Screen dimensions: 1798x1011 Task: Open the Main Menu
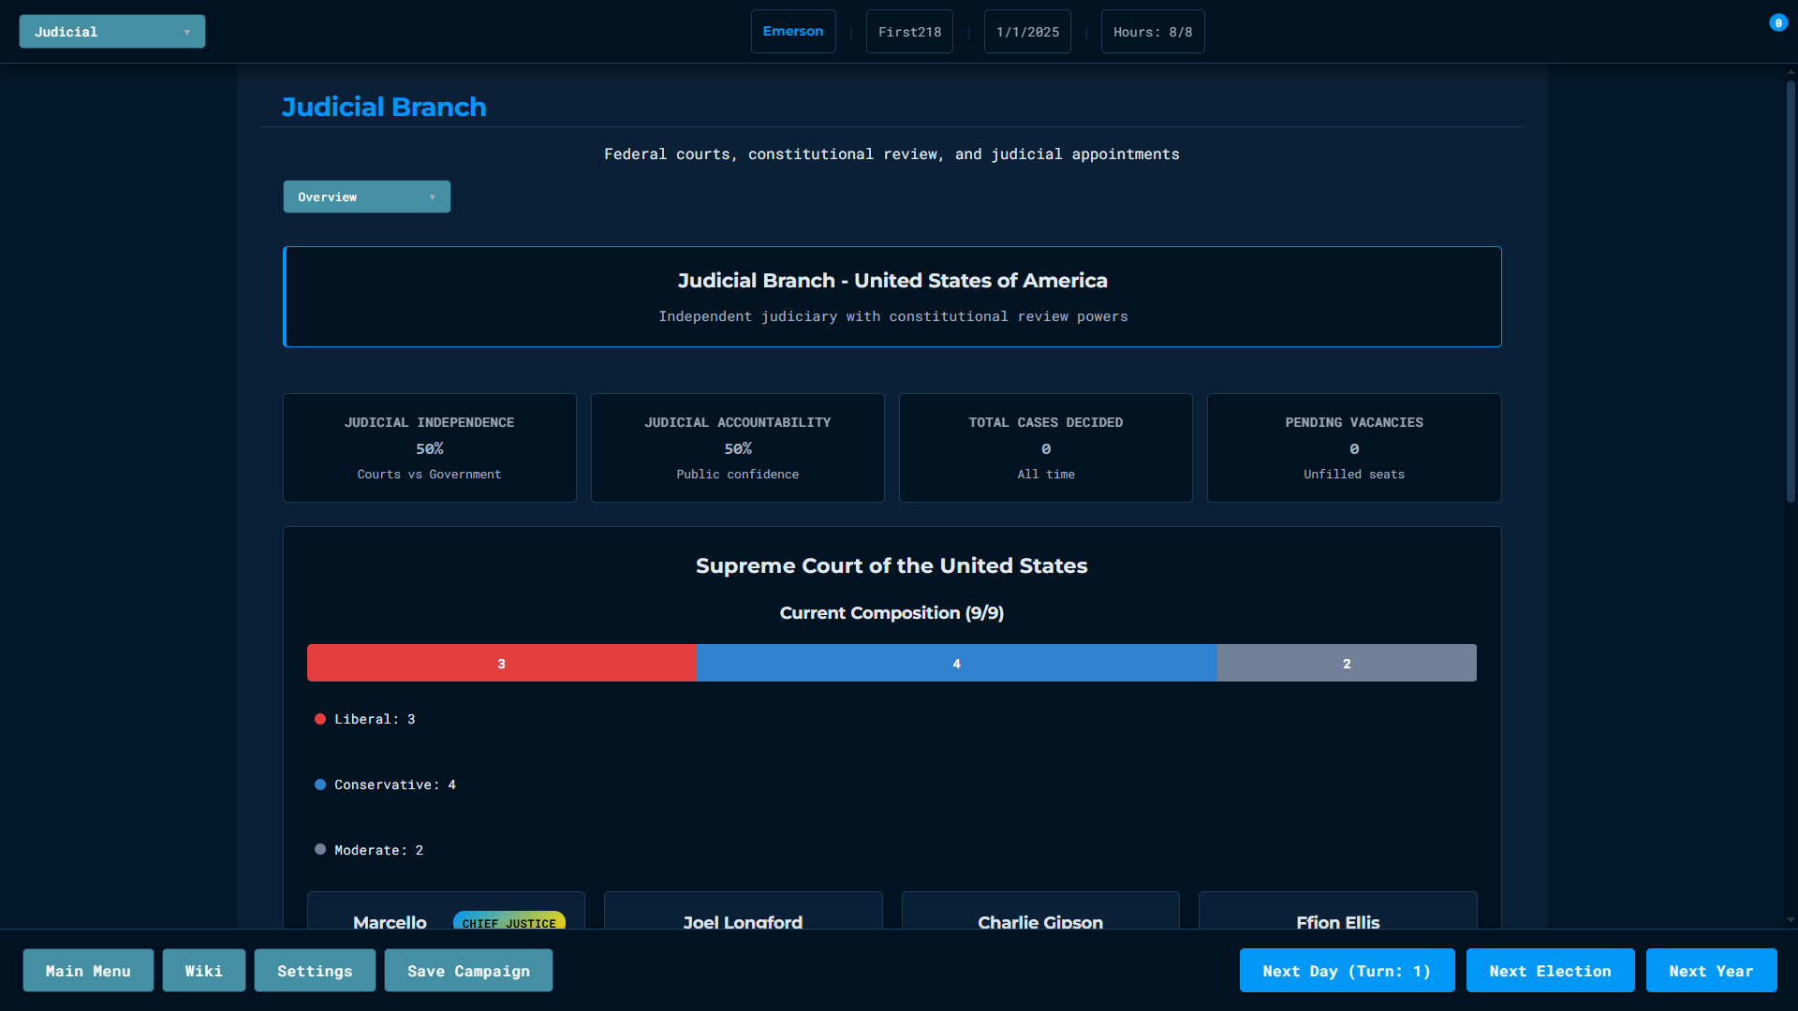[88, 971]
